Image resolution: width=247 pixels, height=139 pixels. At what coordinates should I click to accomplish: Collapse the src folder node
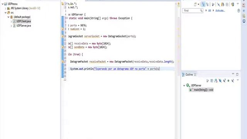click(x=5, y=13)
